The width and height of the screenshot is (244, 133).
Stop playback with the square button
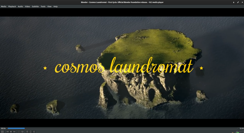tap(11, 132)
